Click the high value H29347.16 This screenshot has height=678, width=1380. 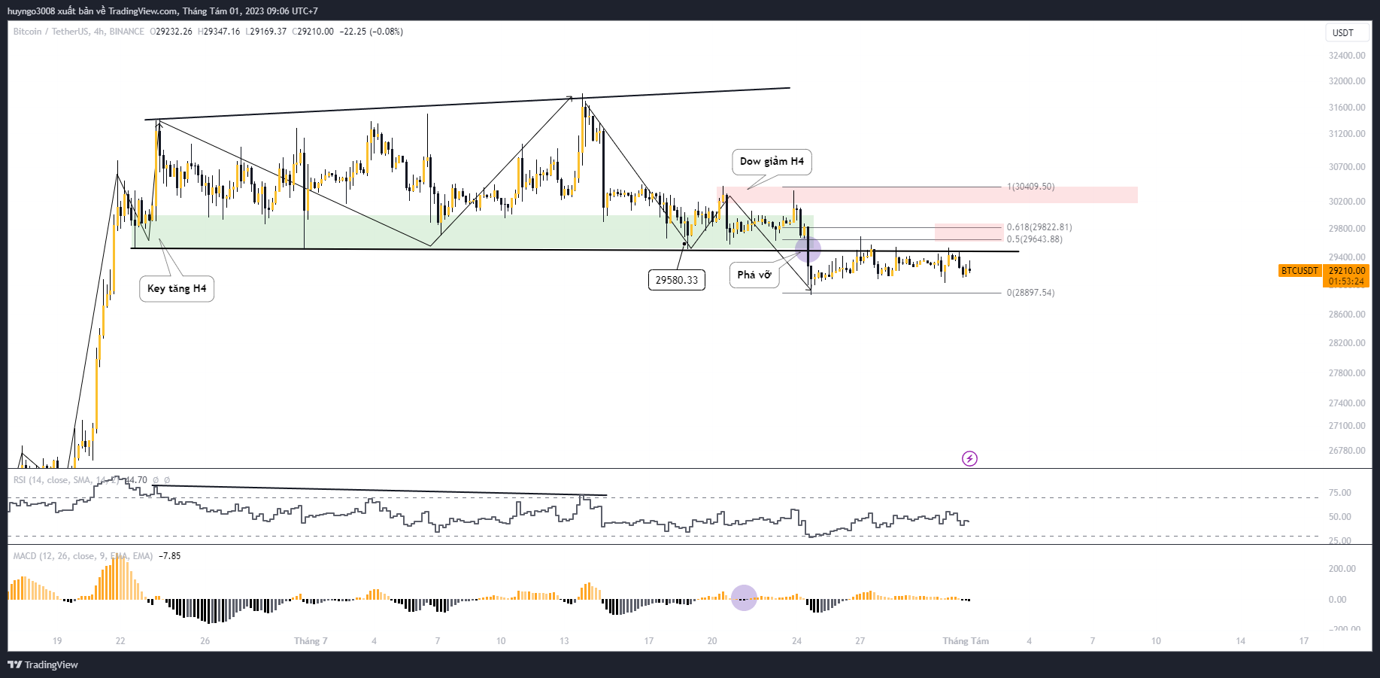click(219, 32)
